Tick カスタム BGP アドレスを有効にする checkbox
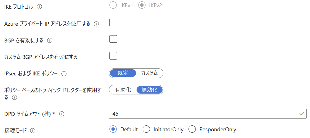Screen dimensions: 310x138 [113, 56]
